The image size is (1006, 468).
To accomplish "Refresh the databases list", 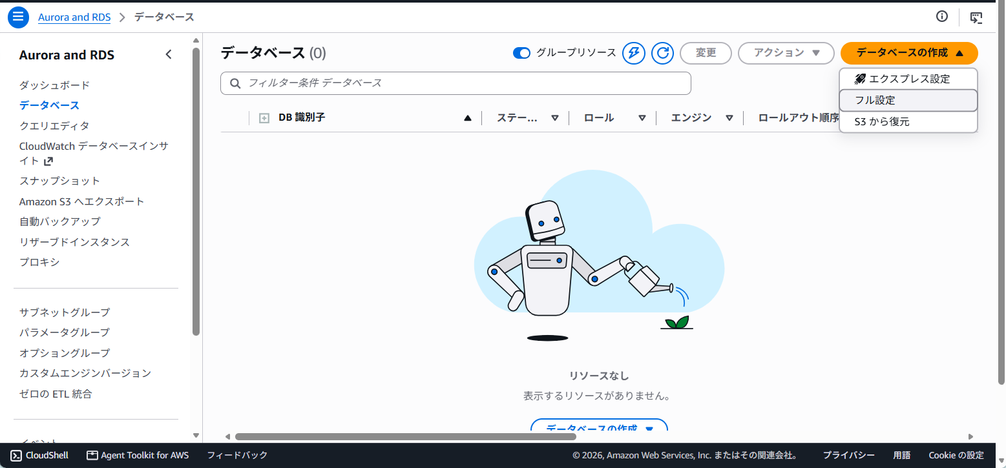I will pyautogui.click(x=662, y=53).
